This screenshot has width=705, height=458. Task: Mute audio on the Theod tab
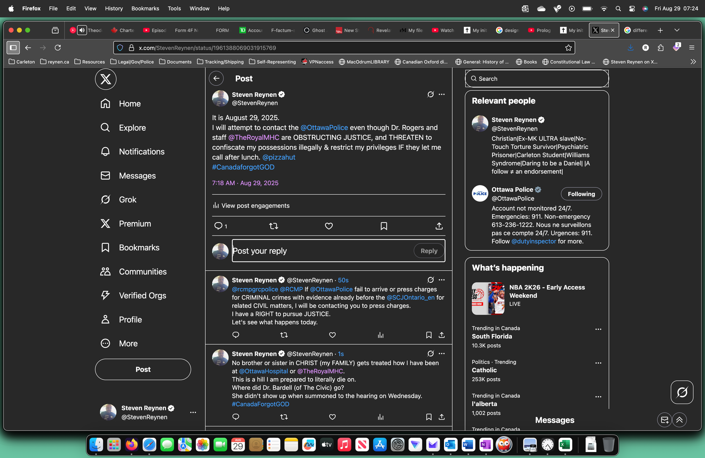pyautogui.click(x=82, y=30)
